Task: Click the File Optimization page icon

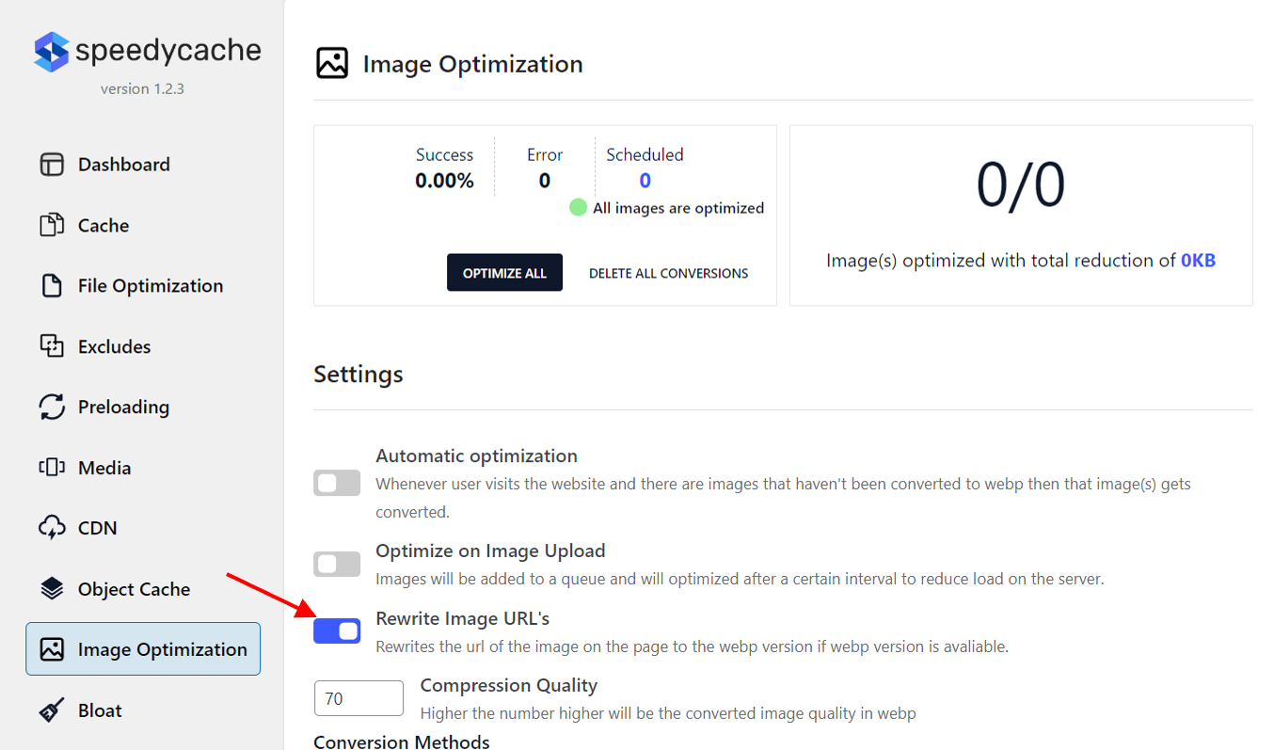Action: 52,285
